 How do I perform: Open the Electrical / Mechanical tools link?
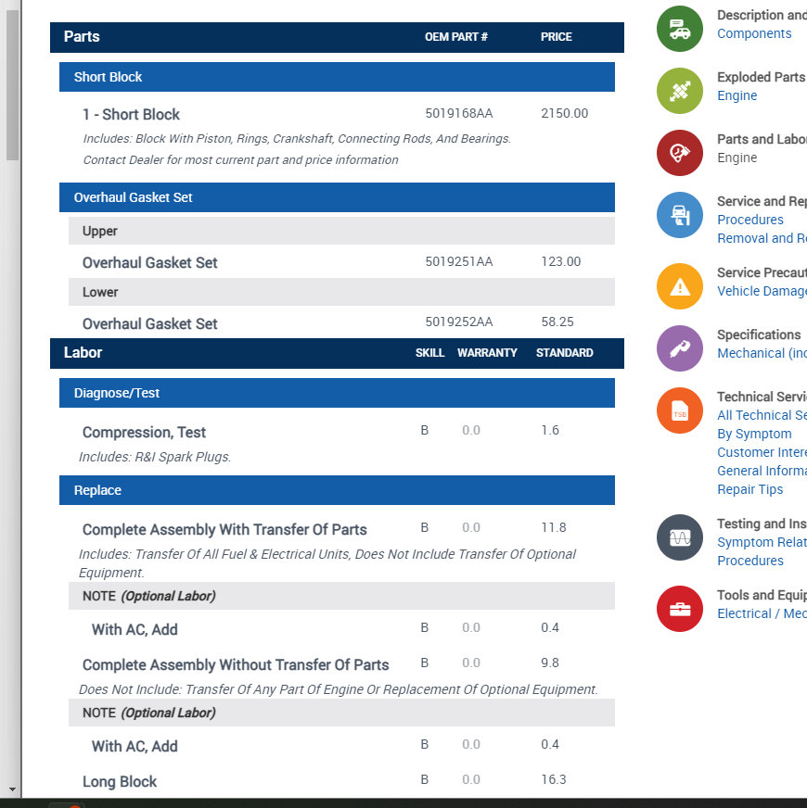pyautogui.click(x=762, y=613)
